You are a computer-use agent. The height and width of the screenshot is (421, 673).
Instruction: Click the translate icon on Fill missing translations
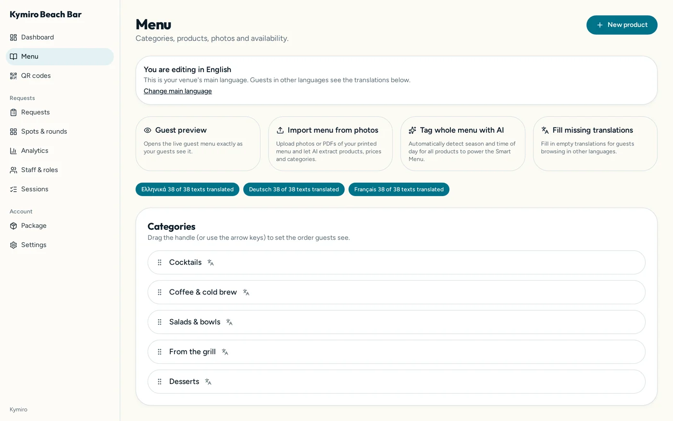[545, 130]
